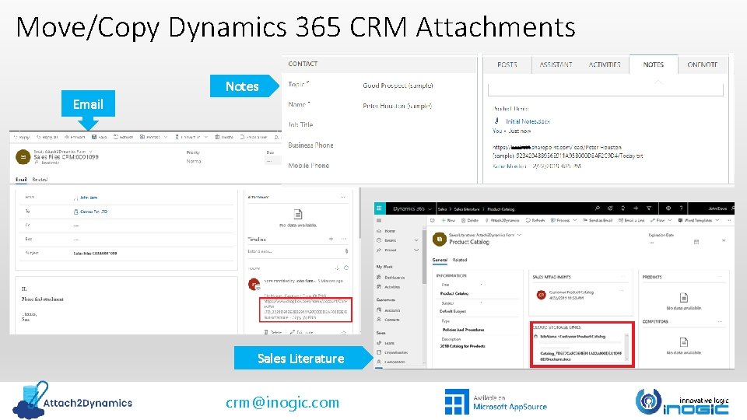Image resolution: width=747 pixels, height=420 pixels.
Task: Click the New button in Sales Literature toolbar
Action: [x=448, y=220]
